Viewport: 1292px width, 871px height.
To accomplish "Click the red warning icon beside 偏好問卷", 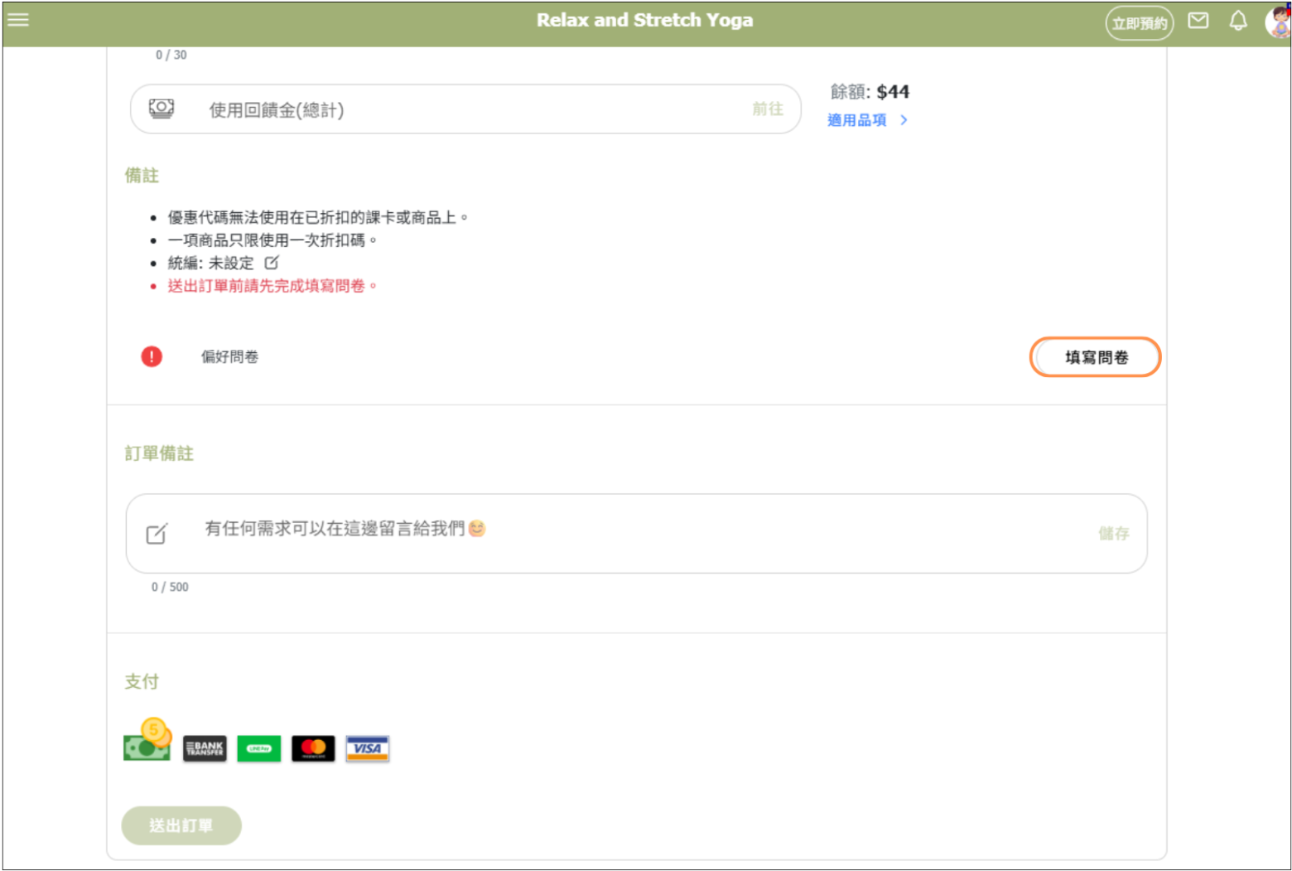I will pos(152,356).
